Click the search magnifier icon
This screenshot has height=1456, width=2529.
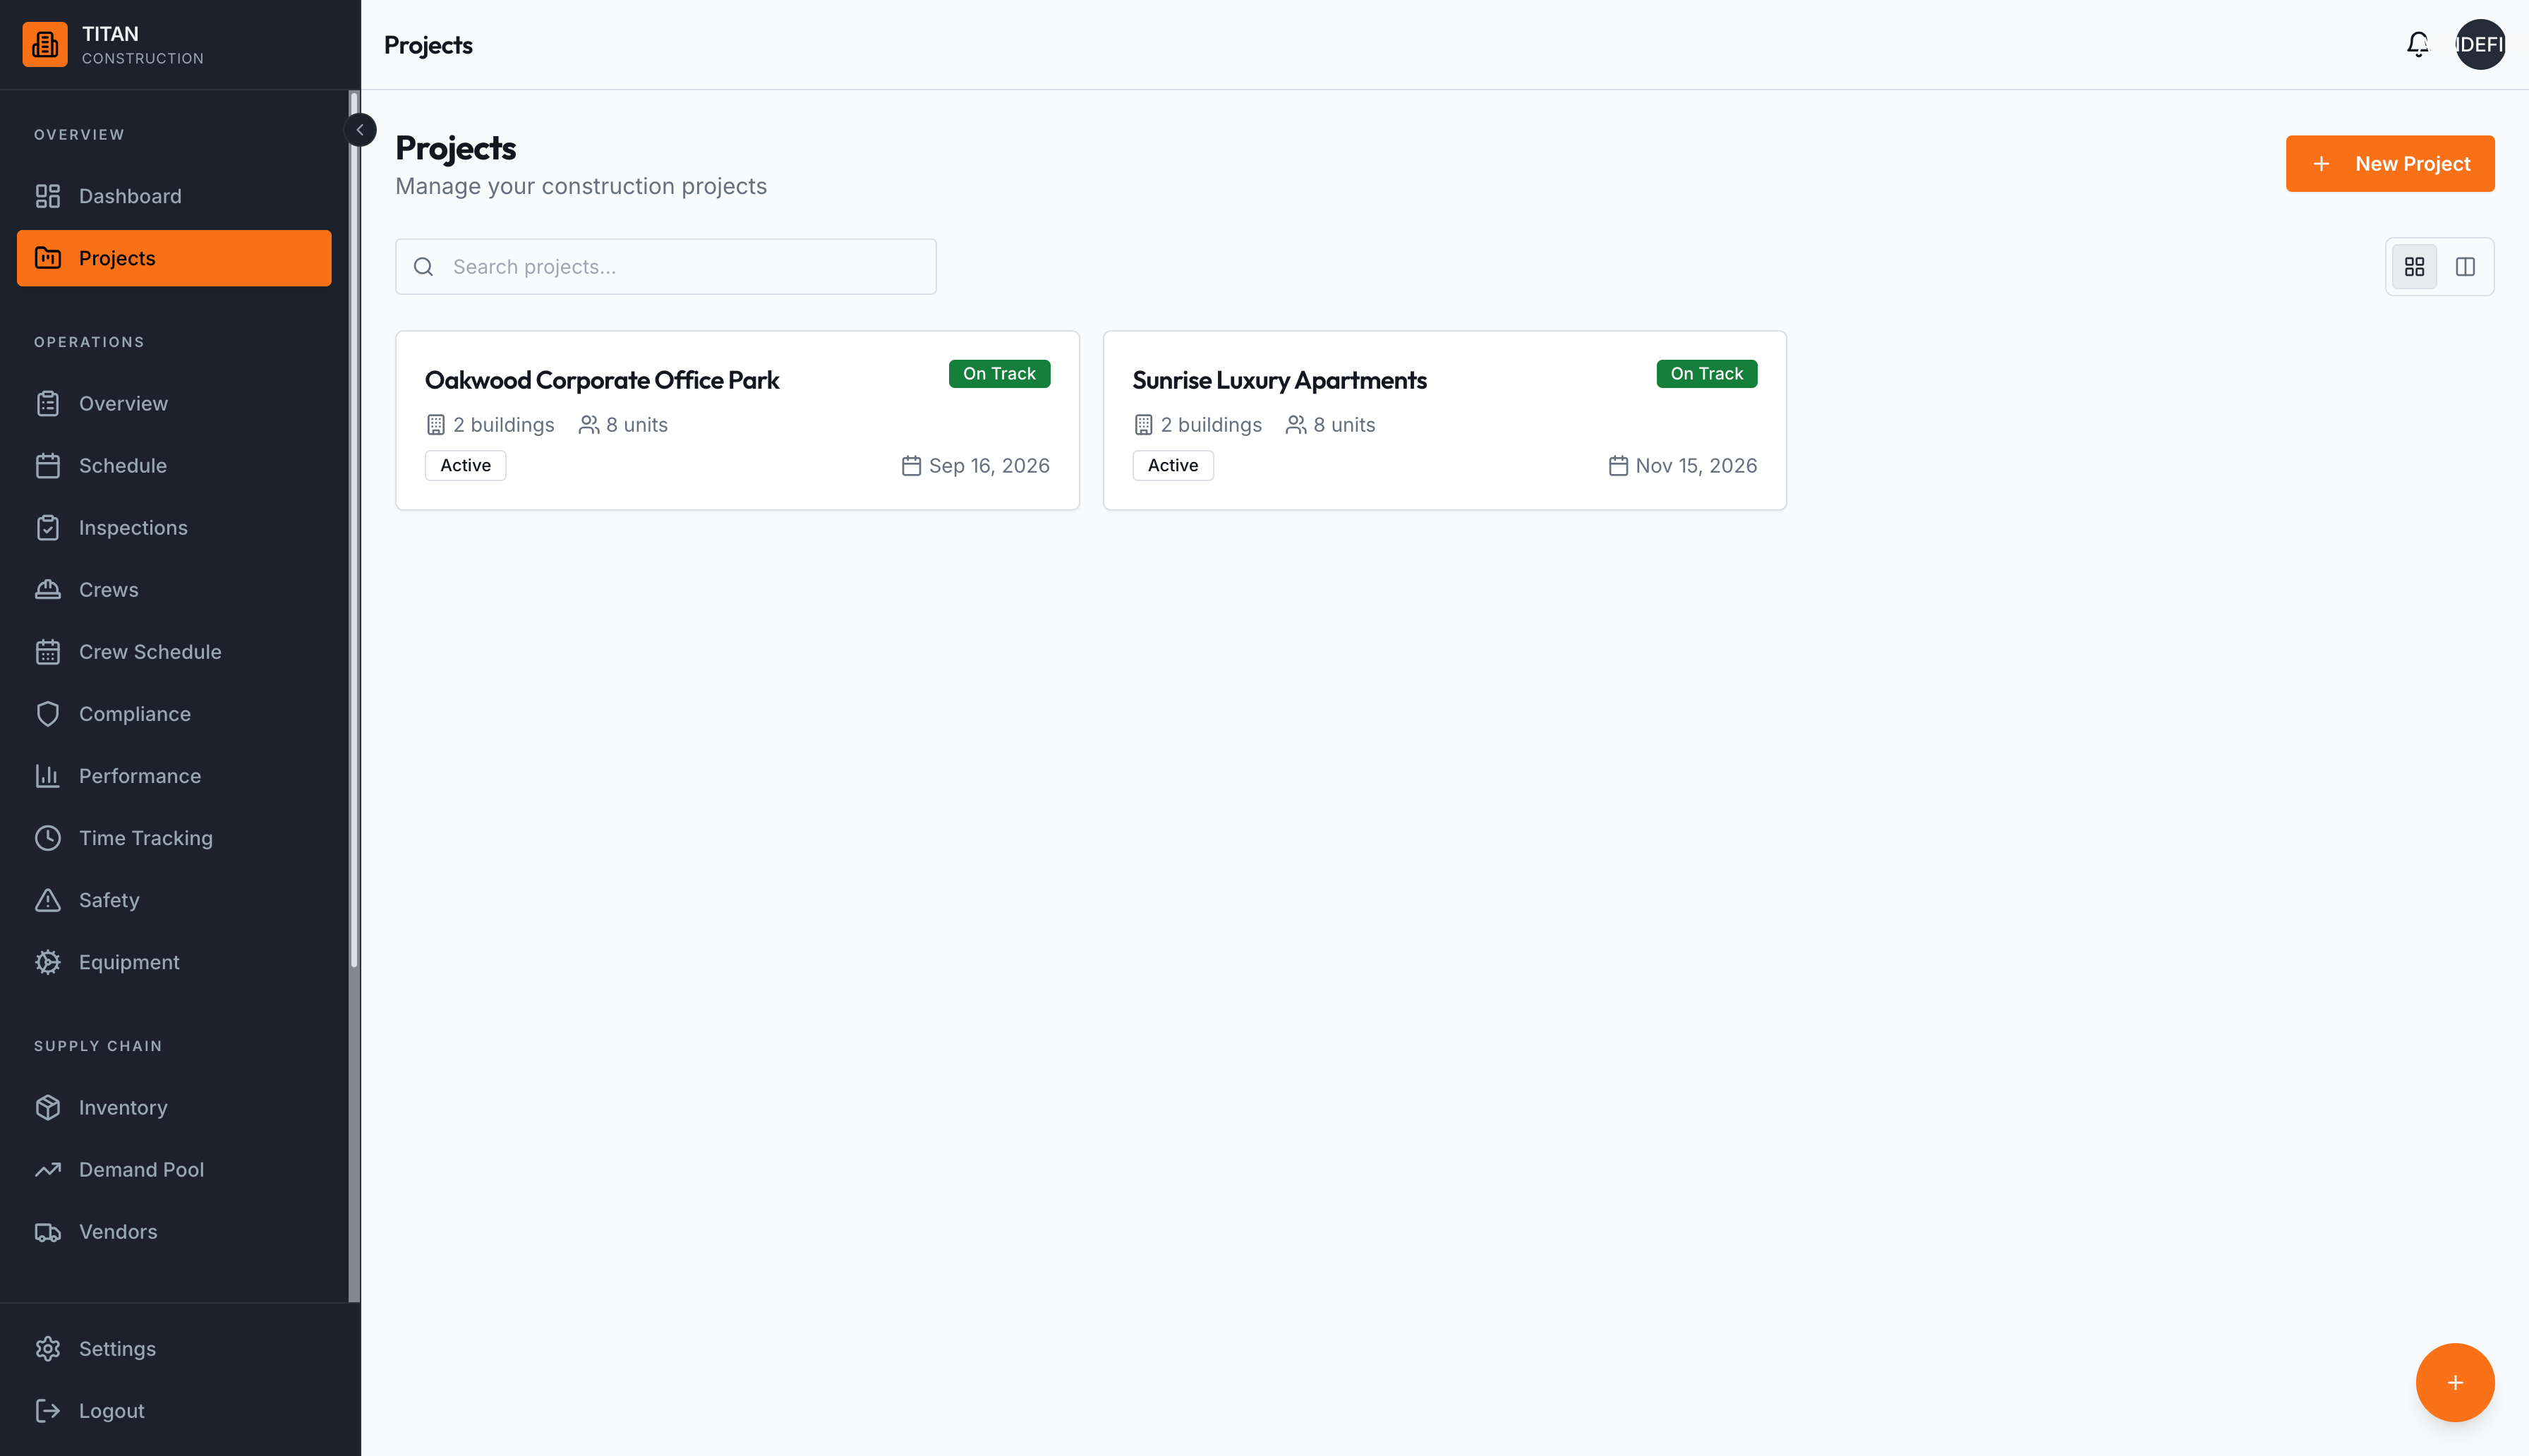pos(424,266)
